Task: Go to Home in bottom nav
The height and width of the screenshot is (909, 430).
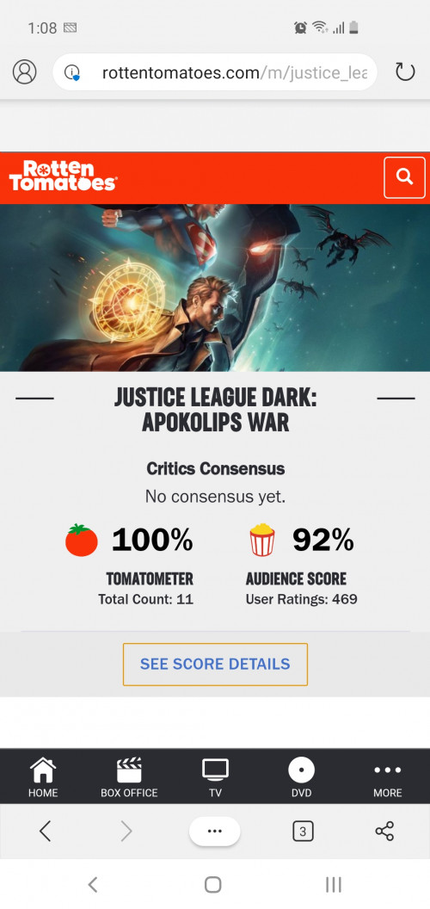Action: [43, 777]
